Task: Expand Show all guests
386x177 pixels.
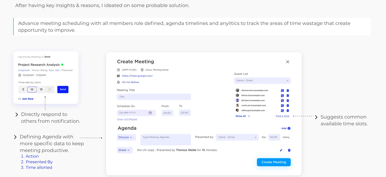Action: pyautogui.click(x=243, y=116)
